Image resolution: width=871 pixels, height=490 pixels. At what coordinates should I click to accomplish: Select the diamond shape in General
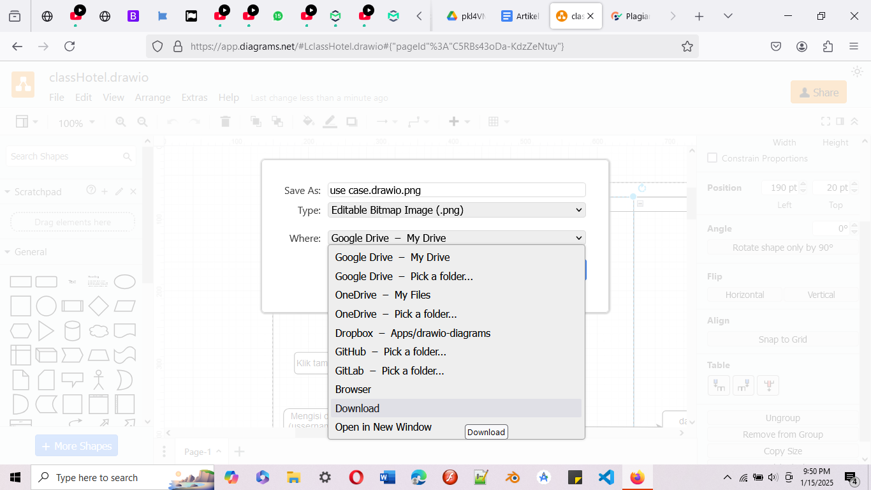click(x=98, y=306)
